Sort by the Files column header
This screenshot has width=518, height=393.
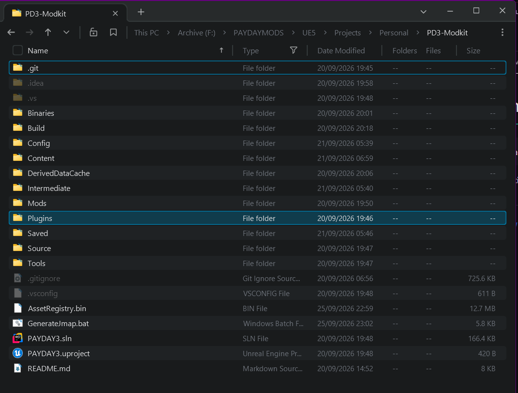[x=433, y=50]
